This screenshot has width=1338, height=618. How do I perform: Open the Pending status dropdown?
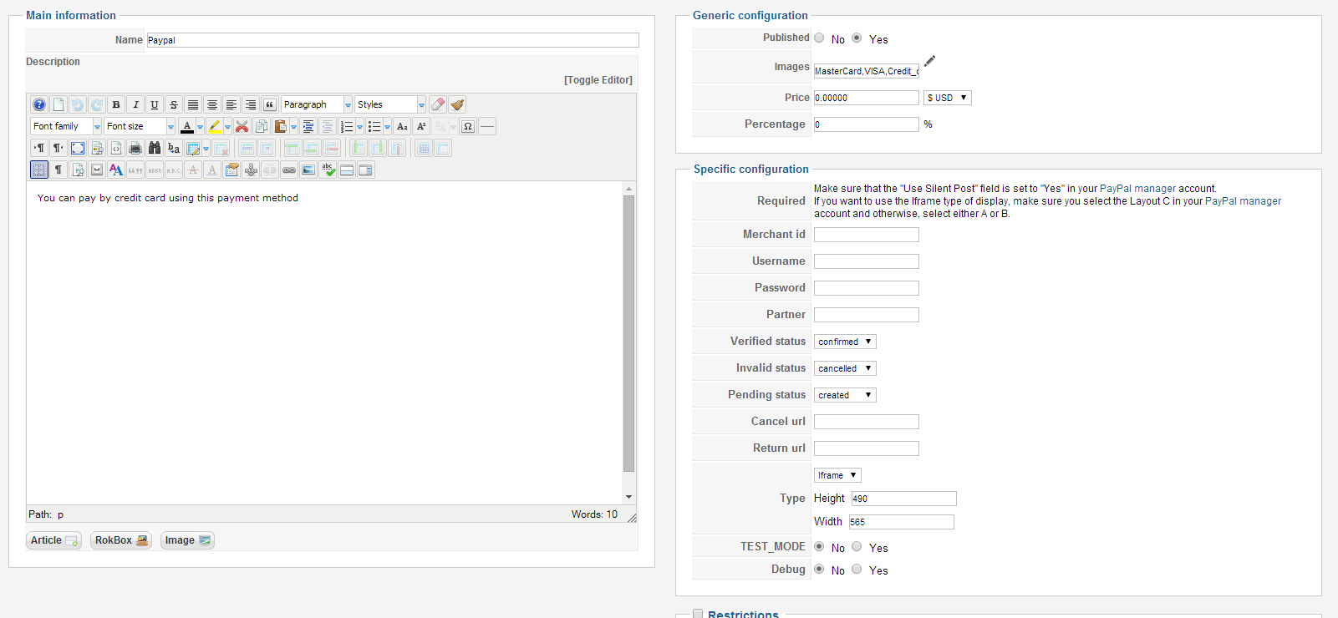(845, 395)
